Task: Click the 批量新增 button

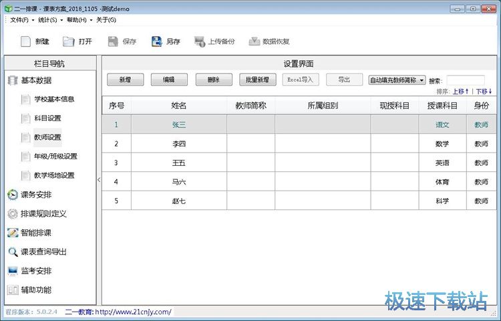Action: click(258, 80)
